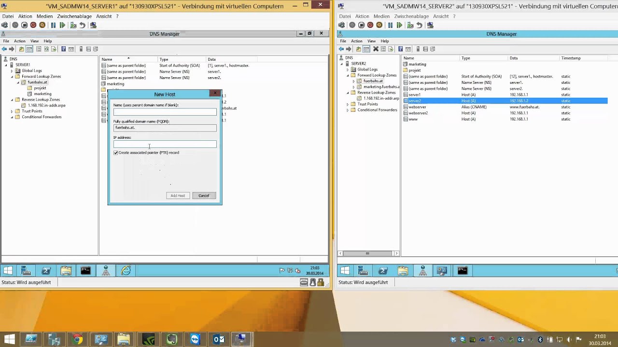Click Cancel button in New Host dialog
This screenshot has width=618, height=347.
tap(204, 196)
